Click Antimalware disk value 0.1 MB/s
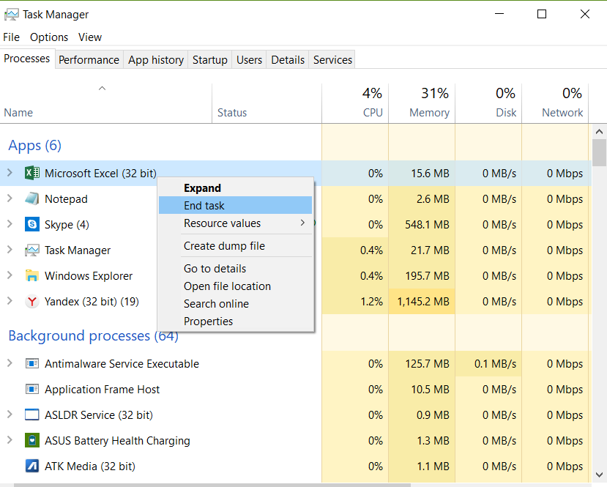The width and height of the screenshot is (607, 487). point(495,363)
